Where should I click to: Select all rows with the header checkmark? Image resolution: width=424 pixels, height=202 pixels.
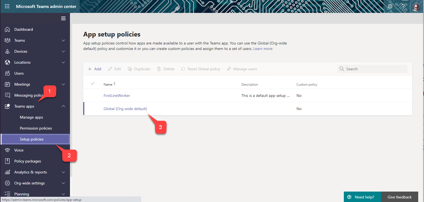click(x=93, y=83)
